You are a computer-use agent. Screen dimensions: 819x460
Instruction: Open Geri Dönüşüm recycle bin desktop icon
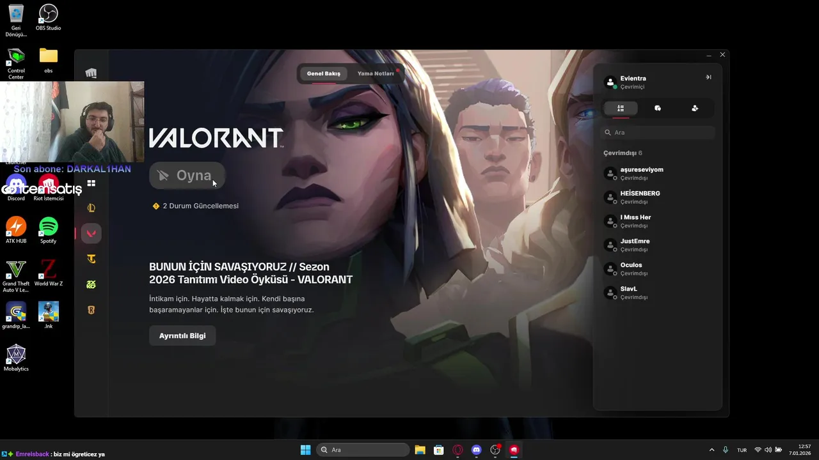coord(16,20)
